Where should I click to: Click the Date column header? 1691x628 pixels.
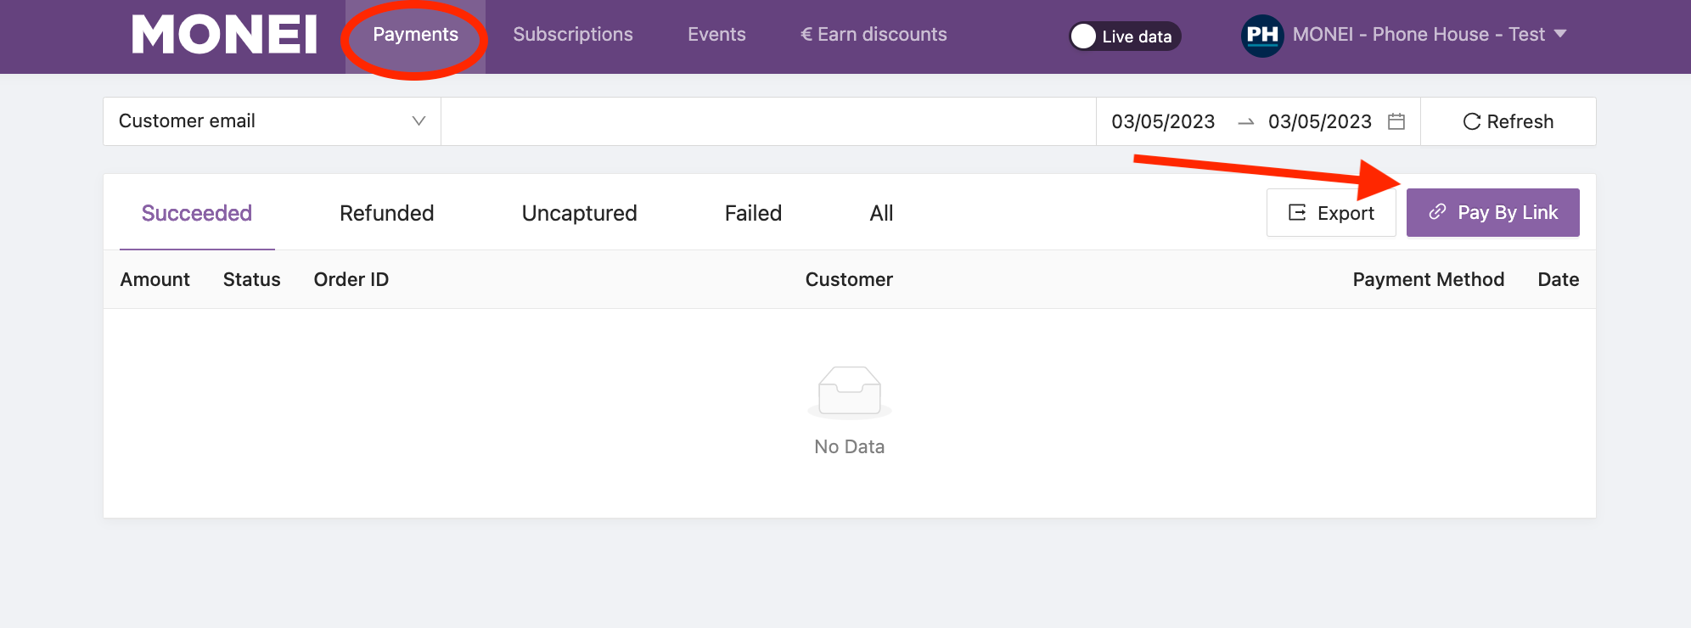[1559, 279]
